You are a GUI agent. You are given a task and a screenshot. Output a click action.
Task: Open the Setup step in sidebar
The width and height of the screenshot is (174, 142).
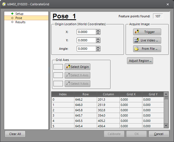[19, 14]
